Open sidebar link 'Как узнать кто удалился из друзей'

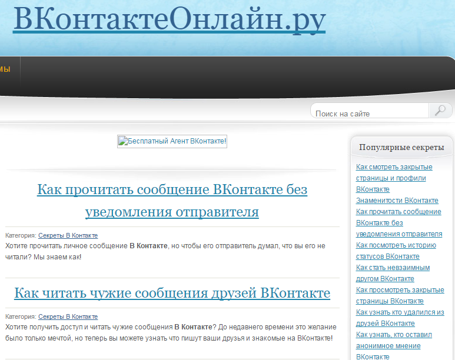(x=400, y=318)
